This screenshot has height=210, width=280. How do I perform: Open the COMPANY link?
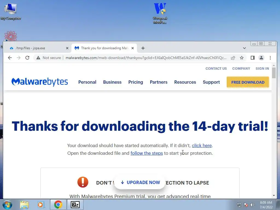tap(241, 69)
